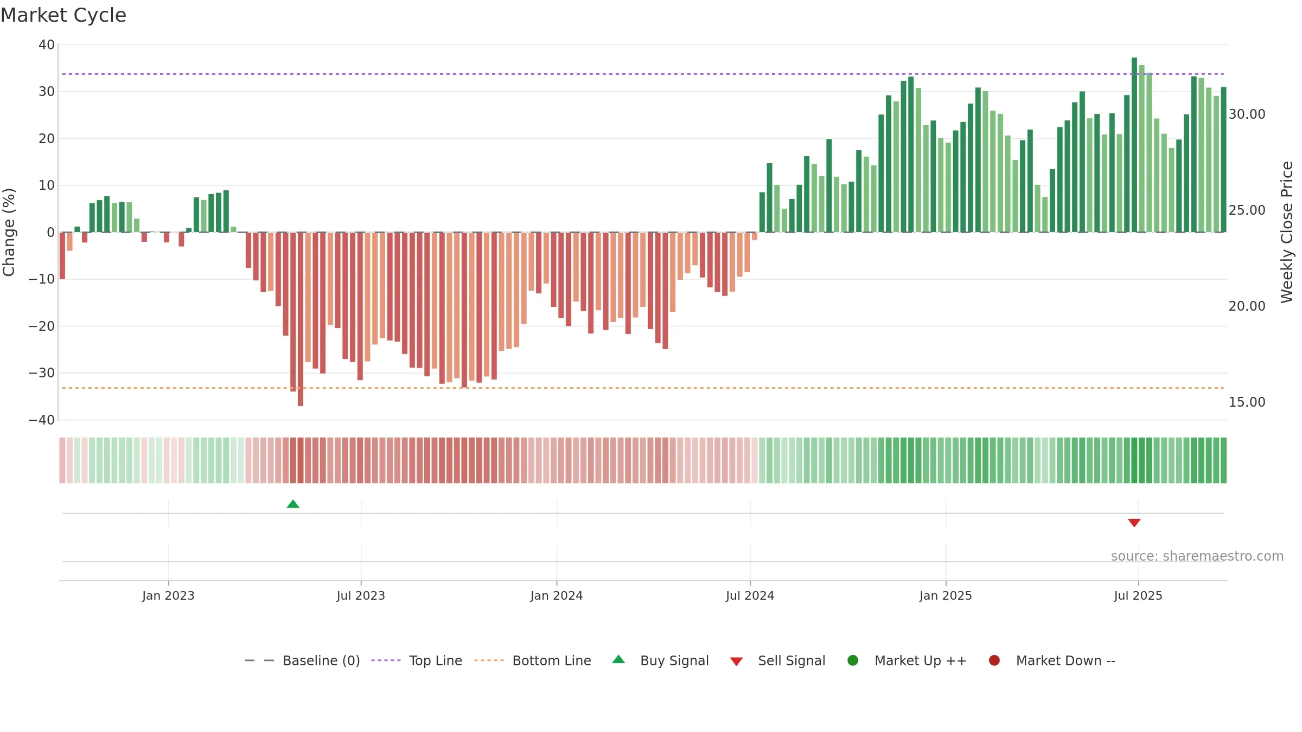Click the −40 tick on left axis
1302x732 pixels.
click(42, 420)
